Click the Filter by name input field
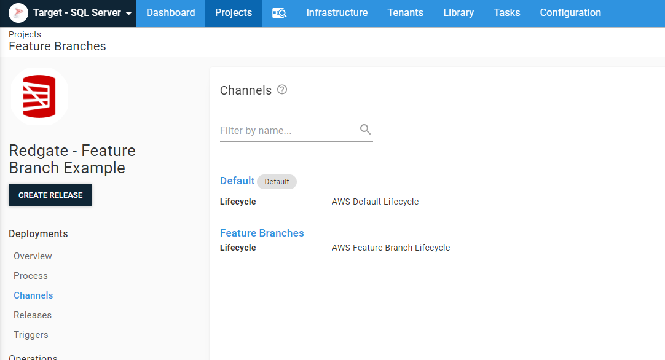 pos(288,130)
